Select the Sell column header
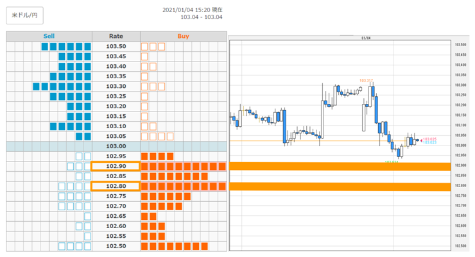This screenshot has height=257, width=475. click(49, 37)
